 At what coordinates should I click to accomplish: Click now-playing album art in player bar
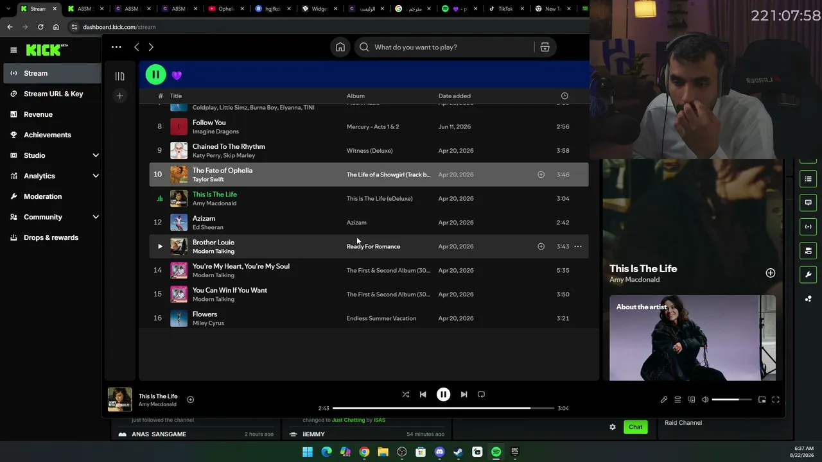click(x=120, y=400)
